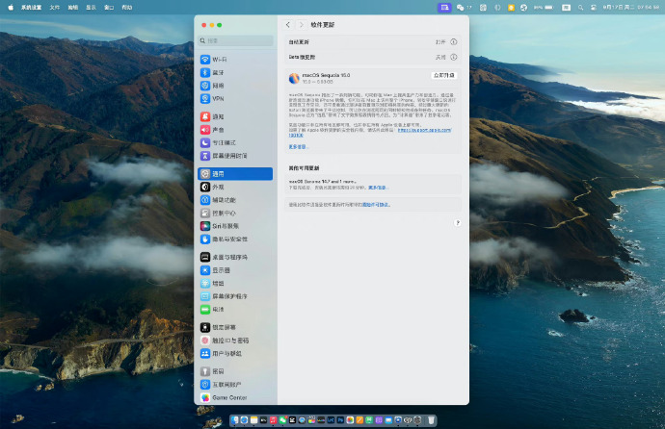Open the Apple menu
This screenshot has width=665, height=429.
pyautogui.click(x=11, y=7)
